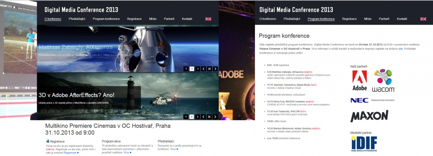This screenshot has height=156, width=433.
Task: Click the UK flag icon in right header
Action: tap(423, 19)
